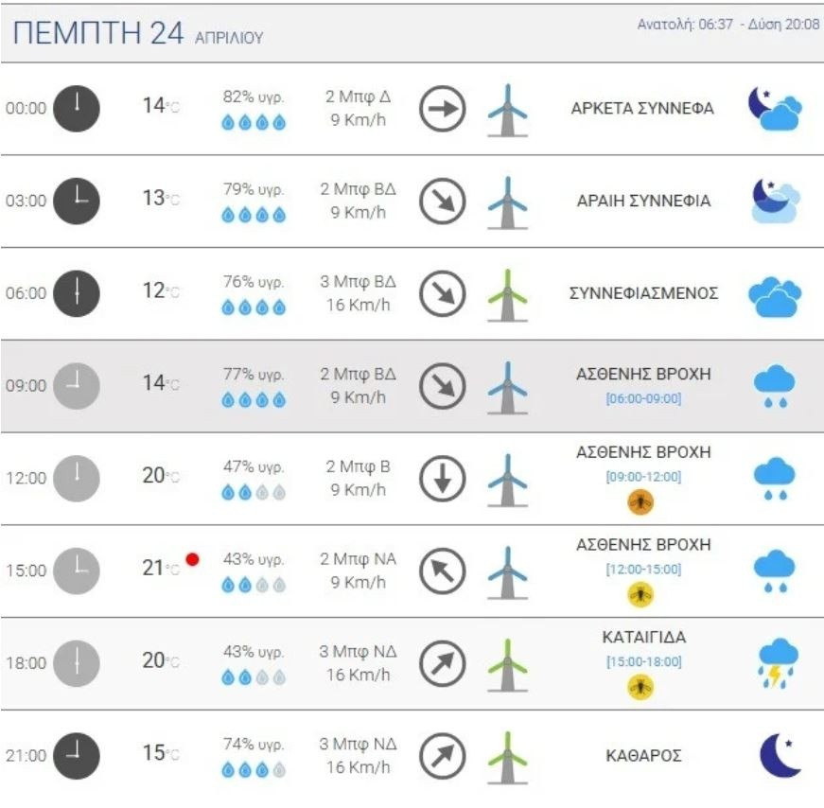Viewport: 824px width, 808px height.
Task: Click the sunrise and sunset times text
Action: 728,25
